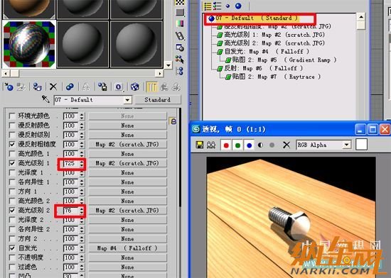Click the clear render X icon
The height and width of the screenshot is (278, 391).
(x=286, y=145)
